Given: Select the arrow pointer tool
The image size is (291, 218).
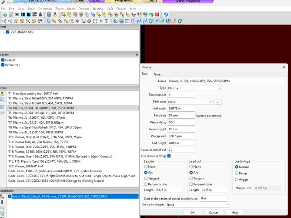Looking at the screenshot, I should click(48, 21).
